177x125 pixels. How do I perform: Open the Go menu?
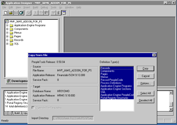(61, 7)
